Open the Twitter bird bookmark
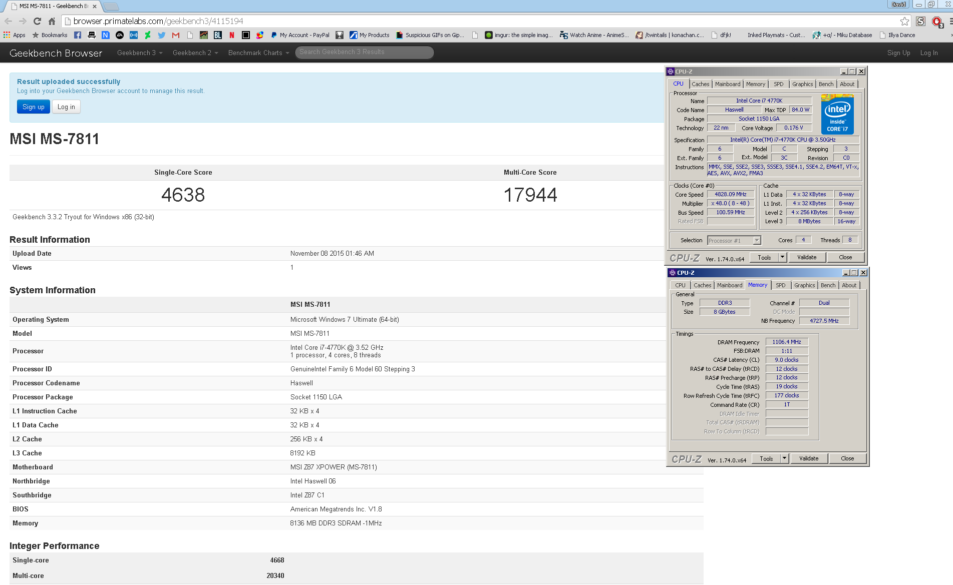 162,35
